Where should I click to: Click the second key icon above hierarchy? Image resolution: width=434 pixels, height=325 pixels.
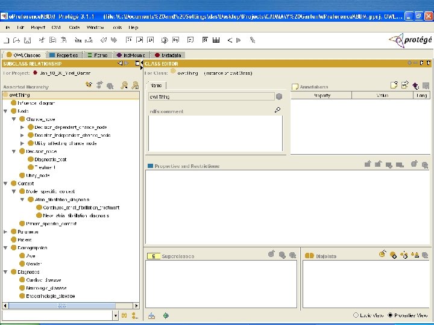135,85
